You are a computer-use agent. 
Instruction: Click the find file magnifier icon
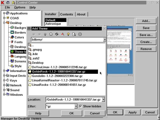pos(74,34)
